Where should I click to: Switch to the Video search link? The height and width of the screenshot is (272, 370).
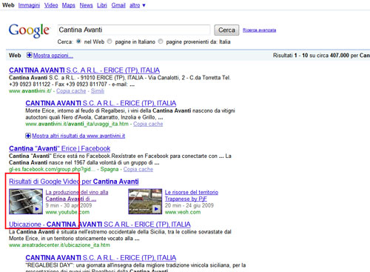[51, 5]
